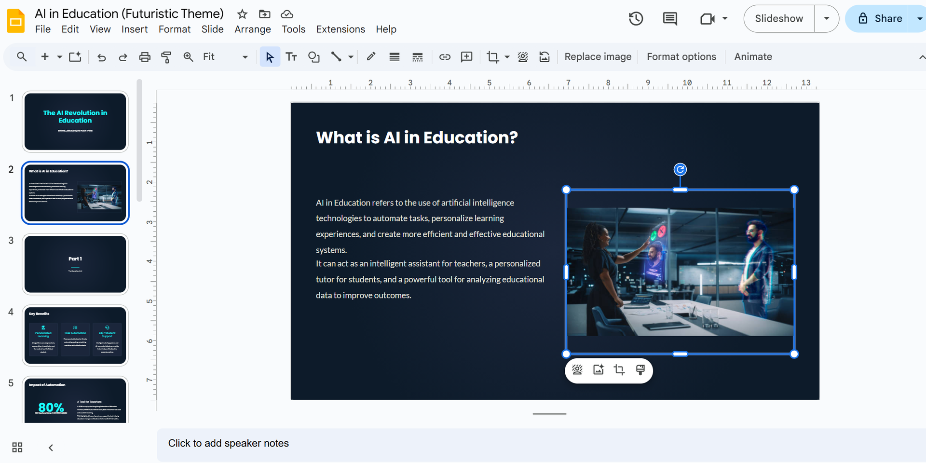Click the Crop icon below image
The height and width of the screenshot is (463, 926).
coord(619,370)
